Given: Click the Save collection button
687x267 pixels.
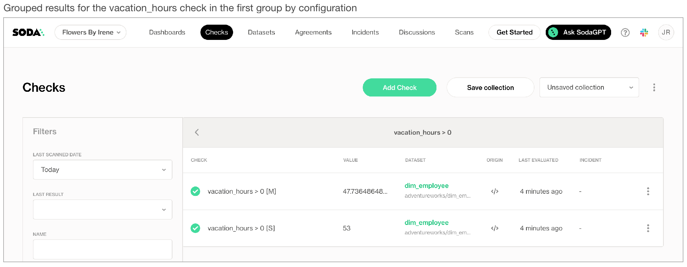Looking at the screenshot, I should 490,87.
